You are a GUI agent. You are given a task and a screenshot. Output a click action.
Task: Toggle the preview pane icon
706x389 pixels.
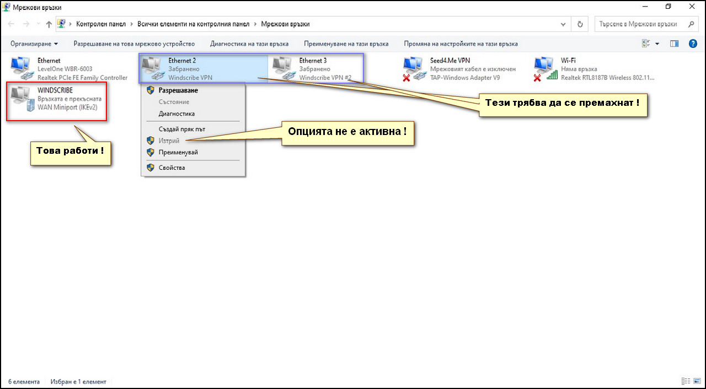(674, 44)
